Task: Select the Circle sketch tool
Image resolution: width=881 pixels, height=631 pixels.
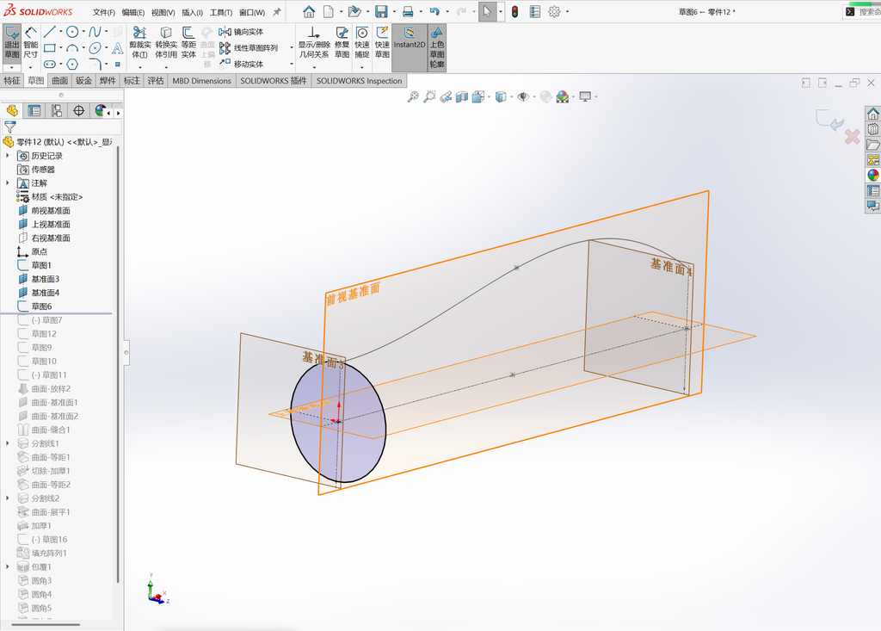Action: pos(72,32)
